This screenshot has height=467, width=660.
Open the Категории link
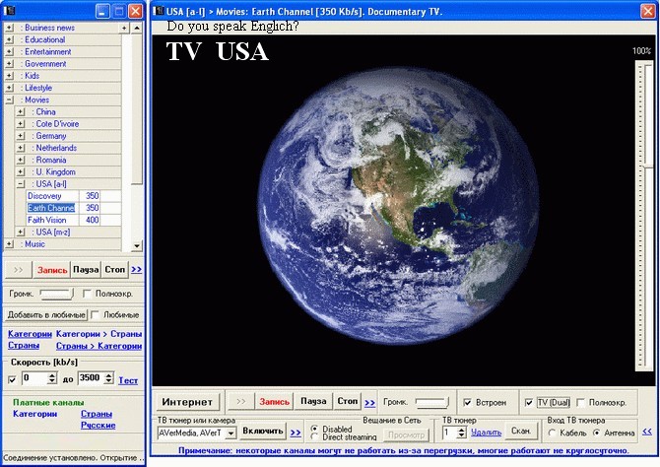point(30,334)
